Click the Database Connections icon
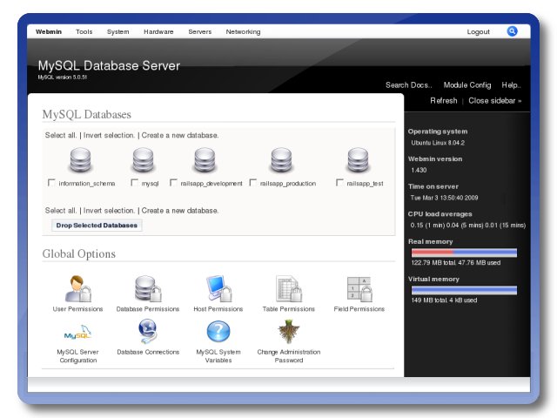The height and width of the screenshot is (418, 557). pos(148,332)
